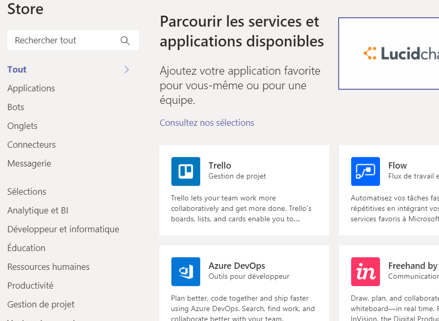This screenshot has width=439, height=321.
Task: Select the Tout category
Action: pyautogui.click(x=17, y=69)
